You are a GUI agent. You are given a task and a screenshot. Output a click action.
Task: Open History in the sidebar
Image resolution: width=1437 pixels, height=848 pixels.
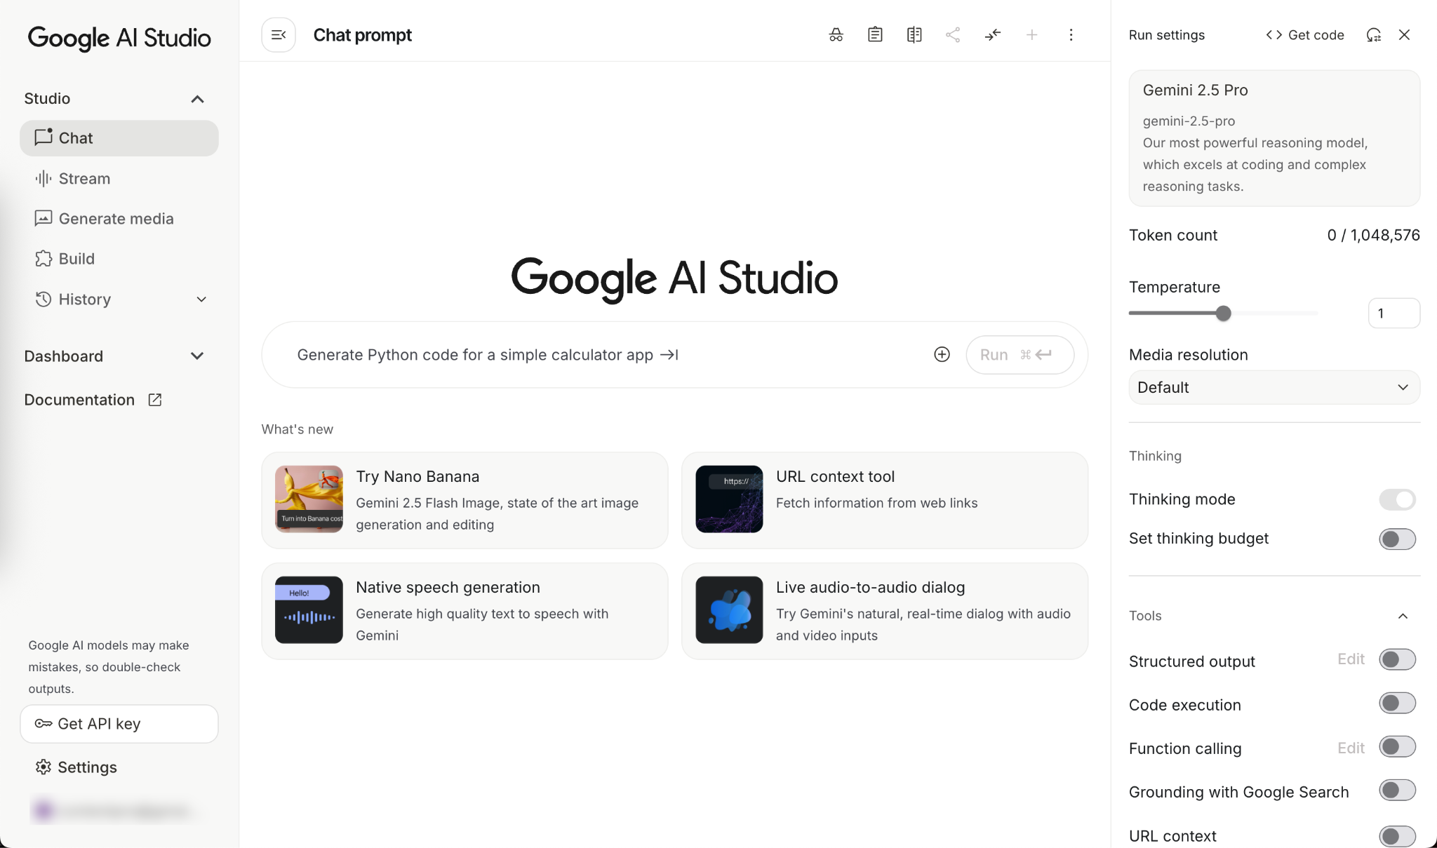[119, 300]
